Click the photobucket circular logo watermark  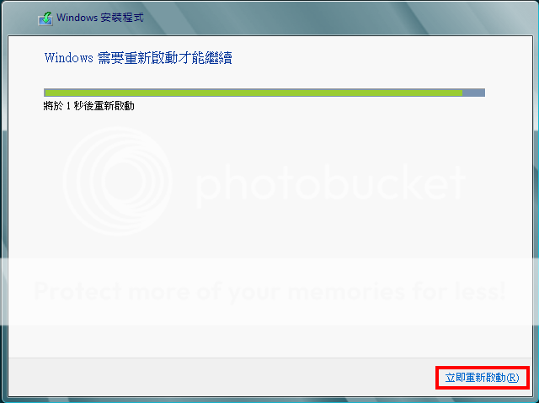[117, 181]
